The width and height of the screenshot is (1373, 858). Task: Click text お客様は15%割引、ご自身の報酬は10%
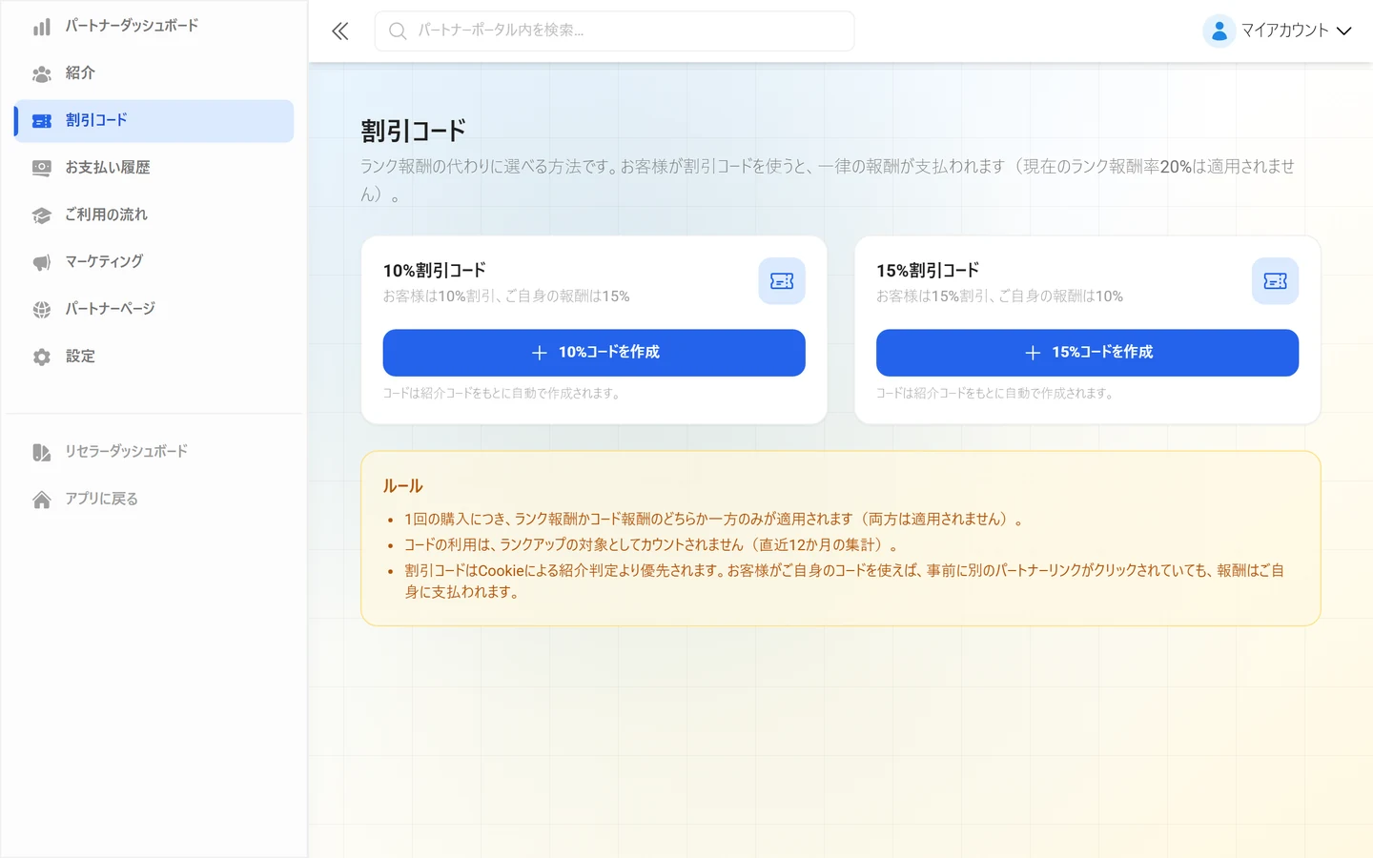(999, 296)
